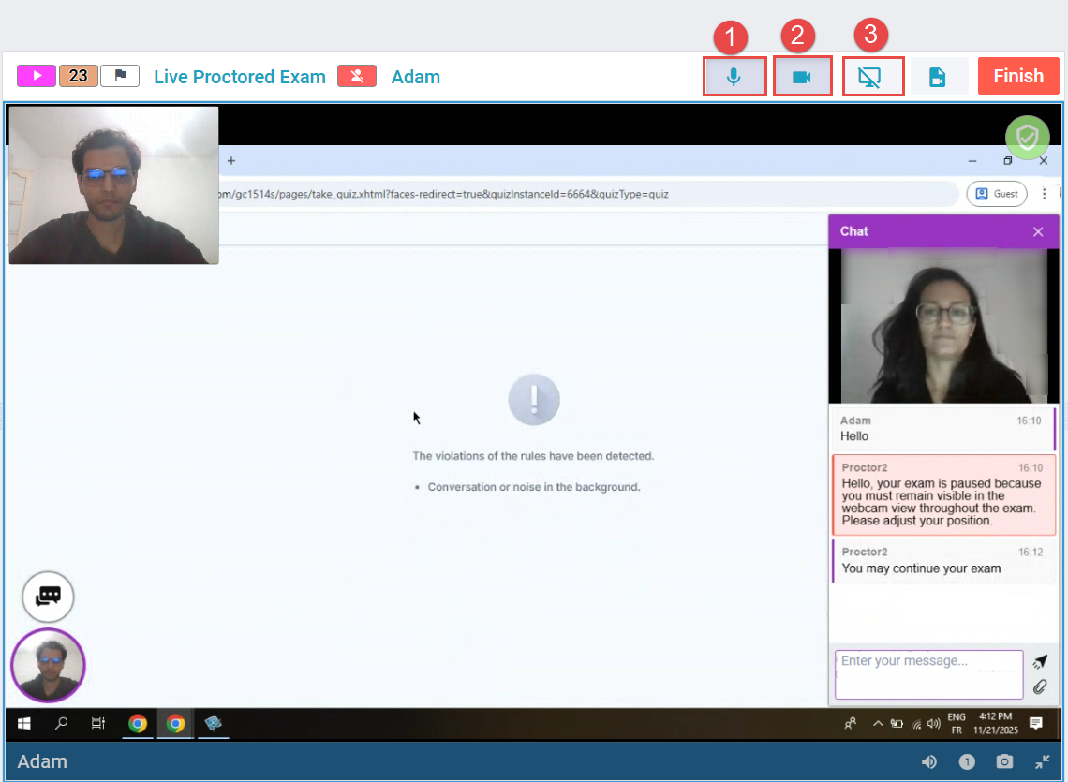Close the Chat panel

coord(1038,231)
